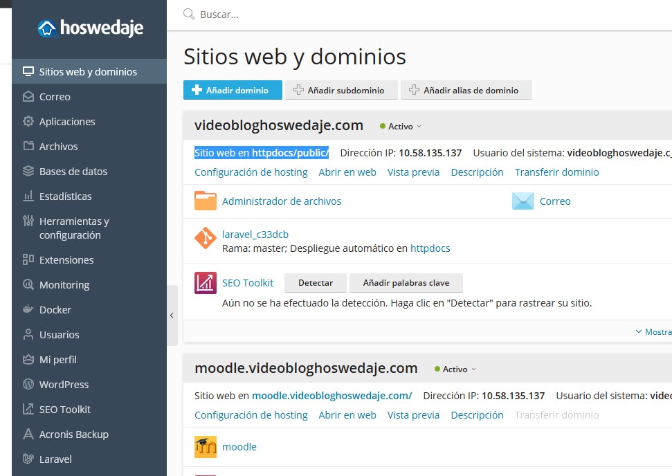Click the magnifier chart icon beside Monitoring
Image resolution: width=672 pixels, height=476 pixels.
point(28,284)
